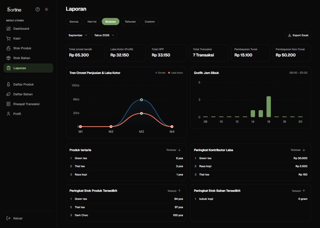Toggle Peringkat Stok Produk Tersedikit sort arrow
Image resolution: width=320 pixels, height=228 pixels.
pyautogui.click(x=179, y=191)
